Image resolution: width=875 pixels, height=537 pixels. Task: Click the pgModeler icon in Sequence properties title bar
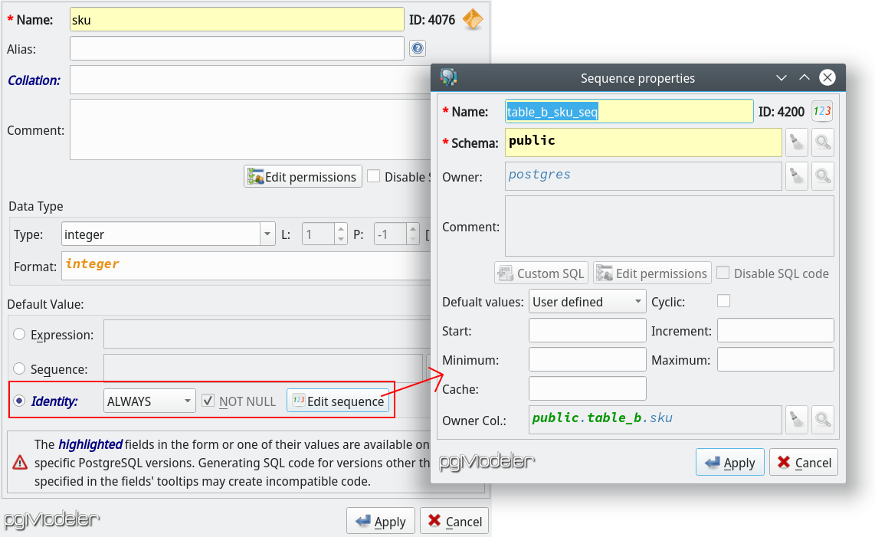448,77
